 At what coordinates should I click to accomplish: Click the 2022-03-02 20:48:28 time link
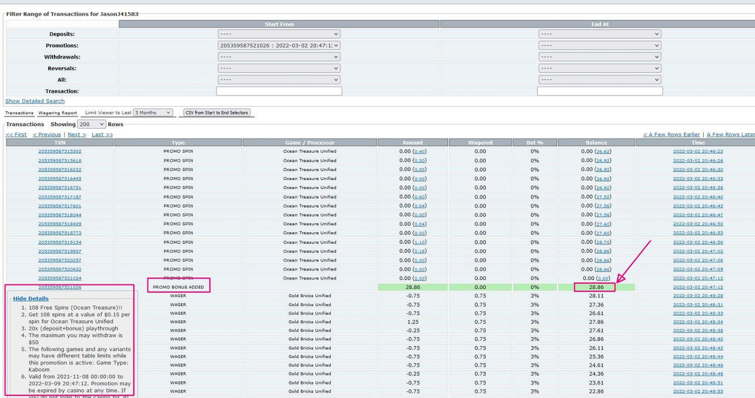(x=698, y=296)
